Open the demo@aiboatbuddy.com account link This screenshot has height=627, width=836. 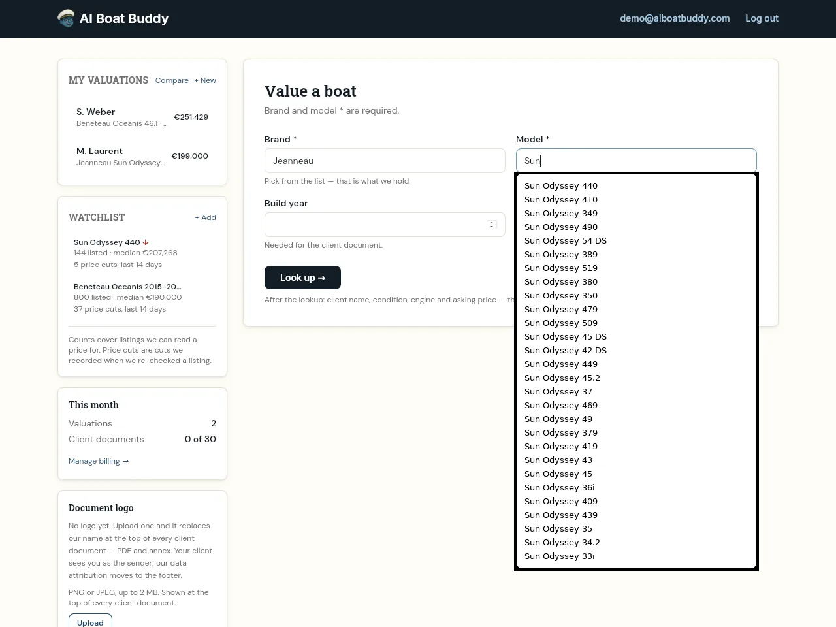point(675,18)
